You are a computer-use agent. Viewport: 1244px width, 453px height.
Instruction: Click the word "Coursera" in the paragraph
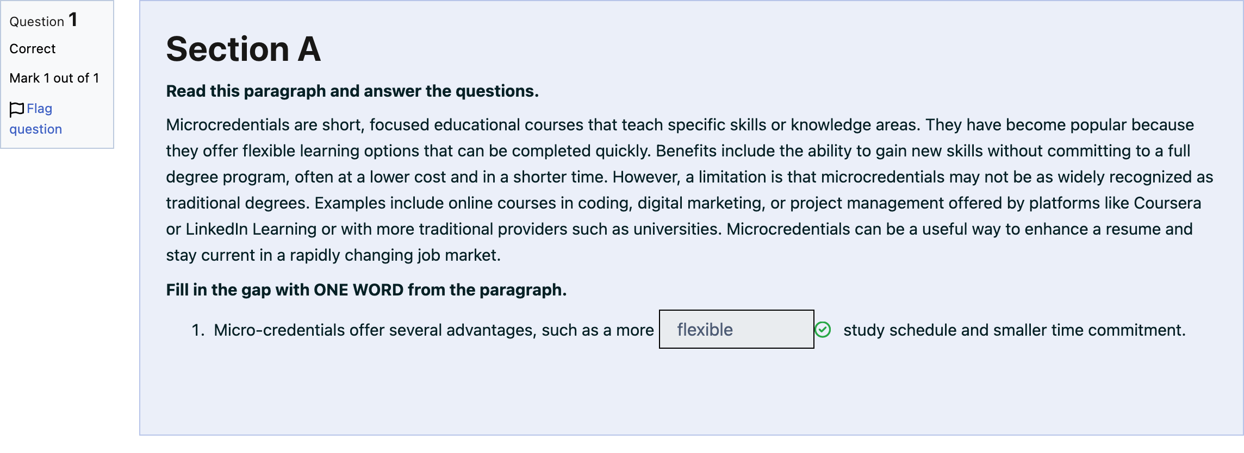pos(1167,203)
